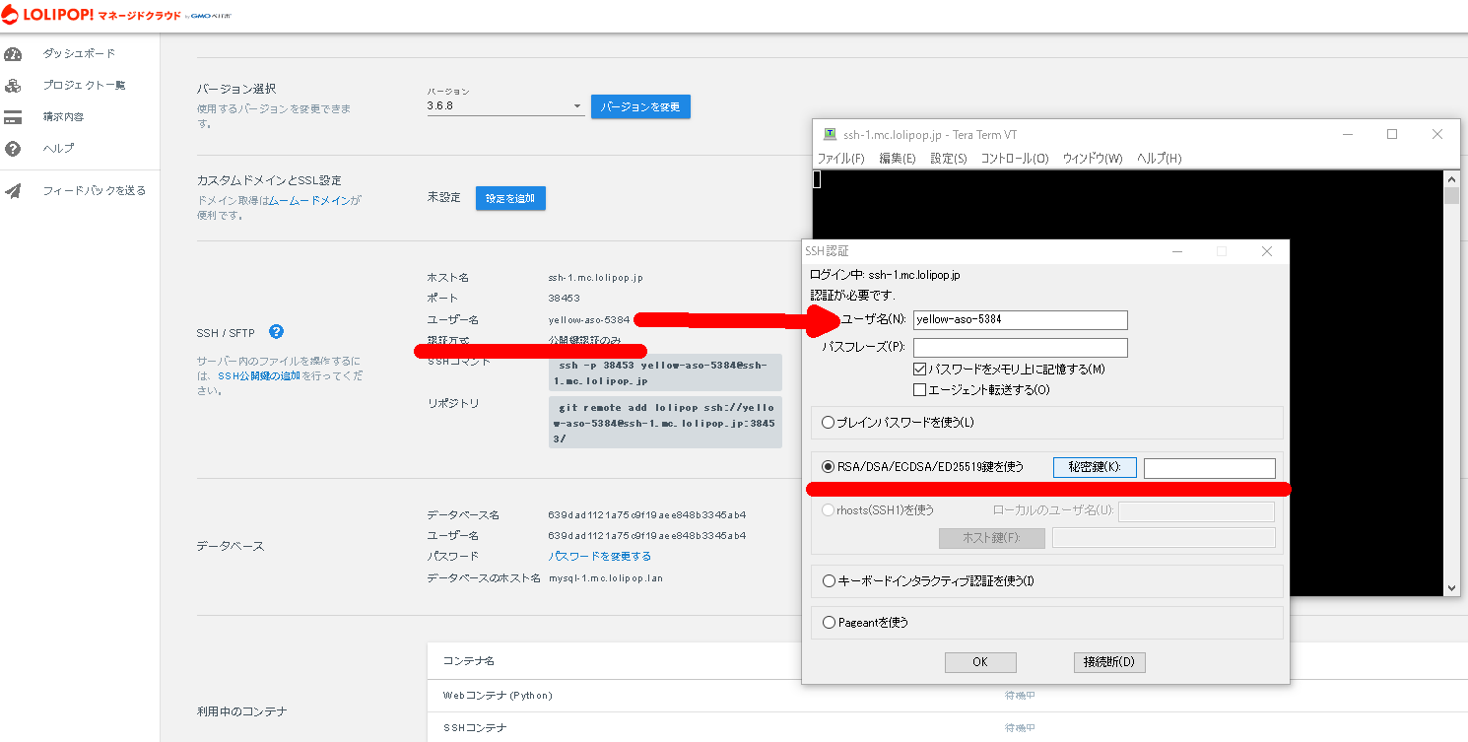Click the Tera Term scrollbar up arrow

[x=1451, y=179]
